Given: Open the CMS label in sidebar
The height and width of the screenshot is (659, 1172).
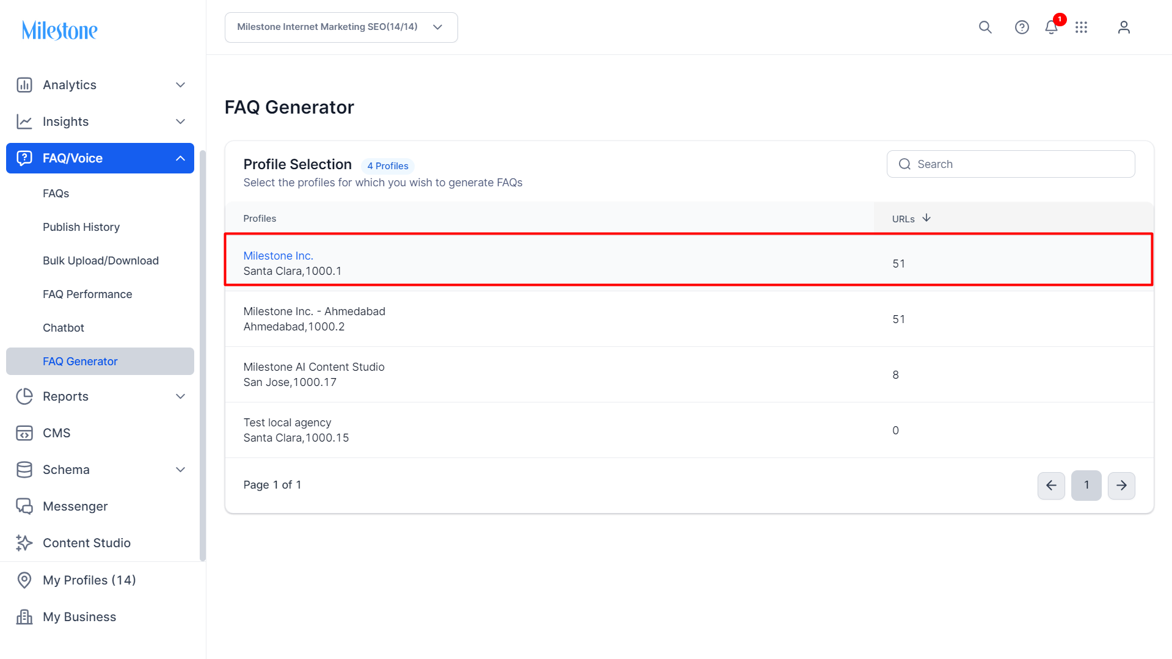Looking at the screenshot, I should [57, 433].
